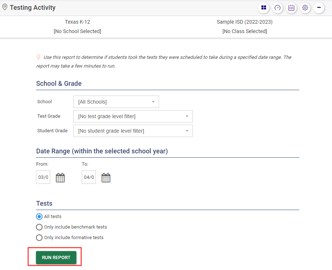
Task: Click the RUN REPORT button
Action: 56,258
